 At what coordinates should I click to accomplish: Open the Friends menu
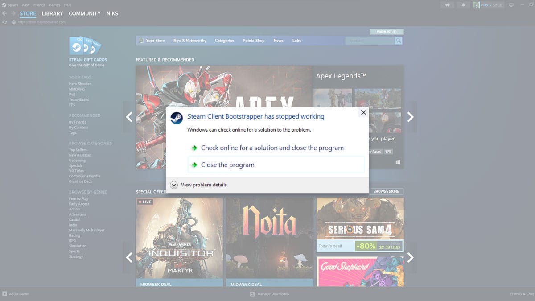pyautogui.click(x=39, y=5)
